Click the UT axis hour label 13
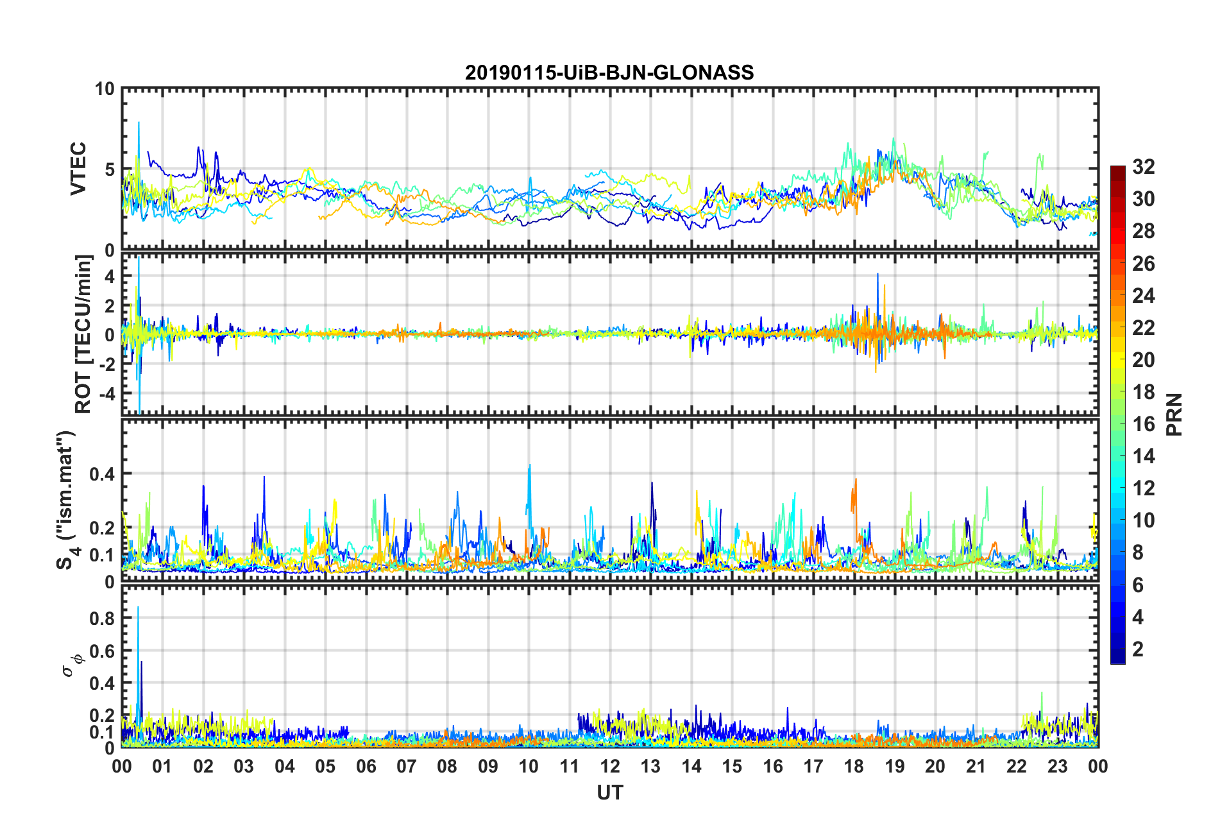1220x829 pixels. coord(650,766)
